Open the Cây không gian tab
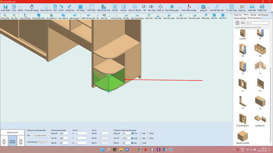This screenshot has height=153, width=273. coord(263,15)
